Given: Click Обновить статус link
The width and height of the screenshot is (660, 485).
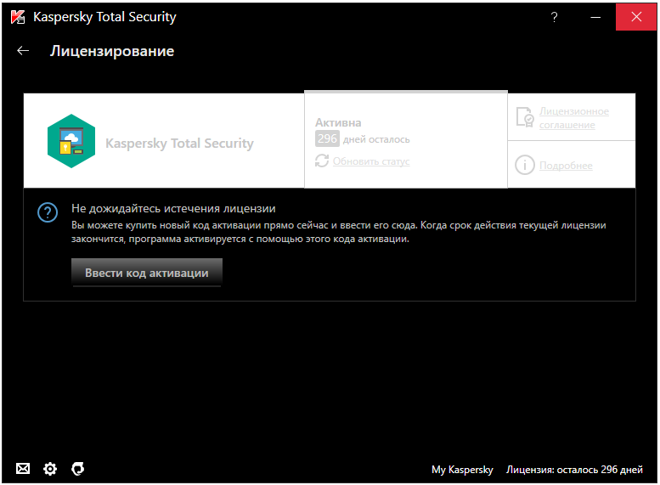Looking at the screenshot, I should coord(371,161).
